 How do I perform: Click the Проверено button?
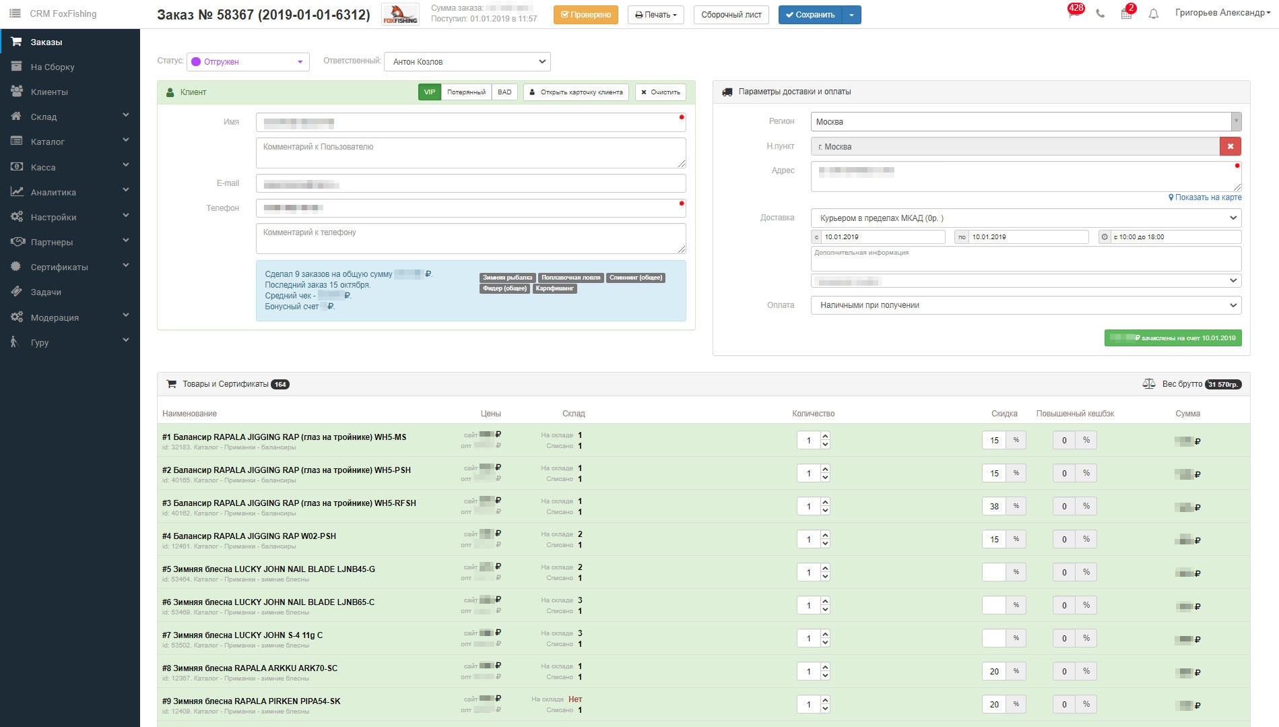586,15
